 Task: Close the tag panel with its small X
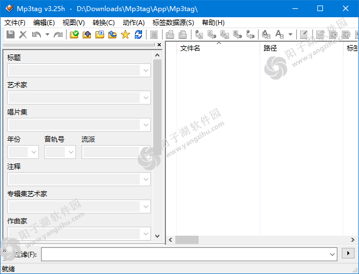tap(159, 44)
